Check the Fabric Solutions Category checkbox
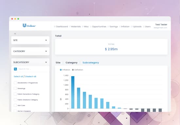The width and height of the screenshot is (180, 125). pyautogui.click(x=15, y=100)
